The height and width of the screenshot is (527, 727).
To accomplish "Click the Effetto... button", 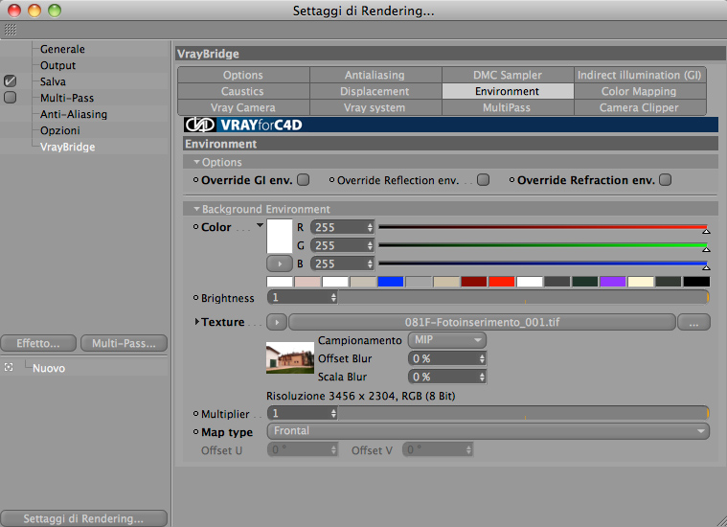I will pos(38,343).
